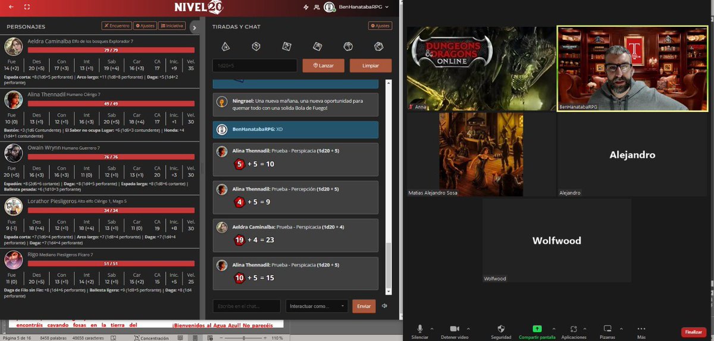Open Owain Wrynn's character portrait
714x341 pixels.
tap(13, 153)
